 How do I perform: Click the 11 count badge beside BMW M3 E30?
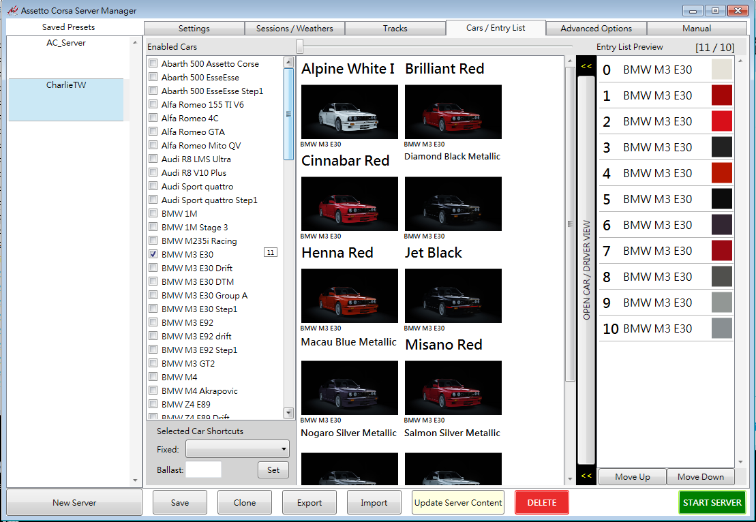tap(271, 253)
